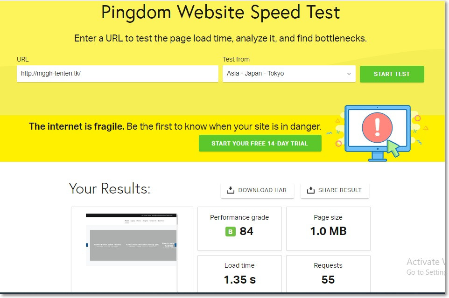Select the Requests card showing 55
The image size is (449, 298).
[328, 274]
